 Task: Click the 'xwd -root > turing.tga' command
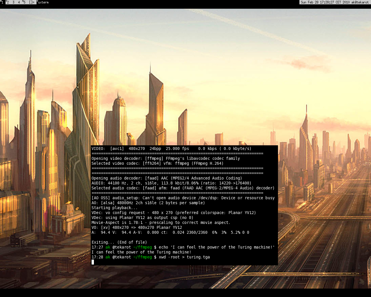click(184, 257)
